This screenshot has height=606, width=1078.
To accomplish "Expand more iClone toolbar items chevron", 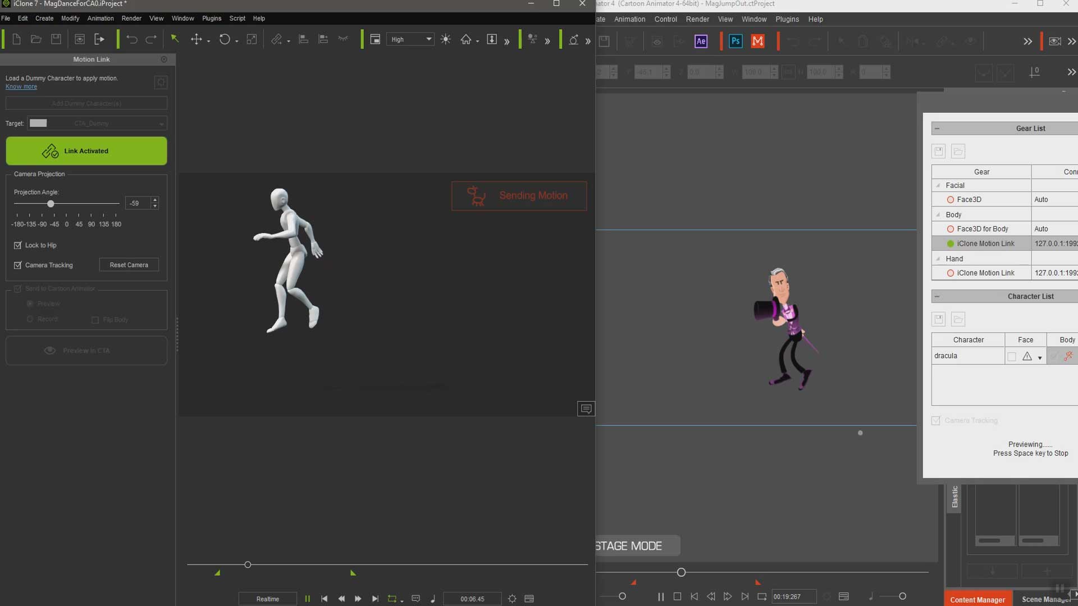I will pyautogui.click(x=507, y=41).
